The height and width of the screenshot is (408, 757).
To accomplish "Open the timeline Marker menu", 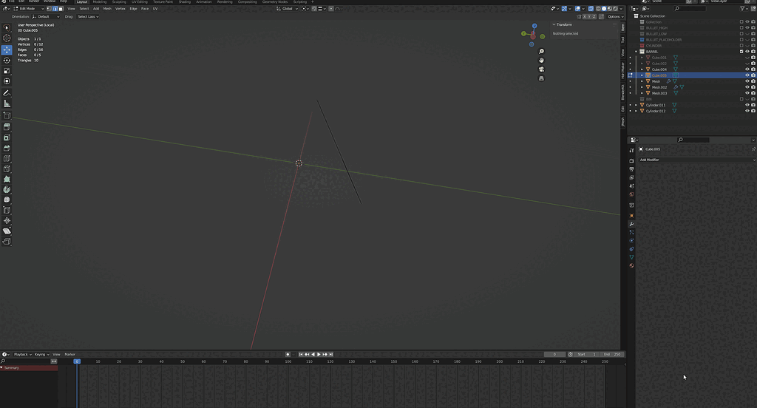I will [x=70, y=354].
